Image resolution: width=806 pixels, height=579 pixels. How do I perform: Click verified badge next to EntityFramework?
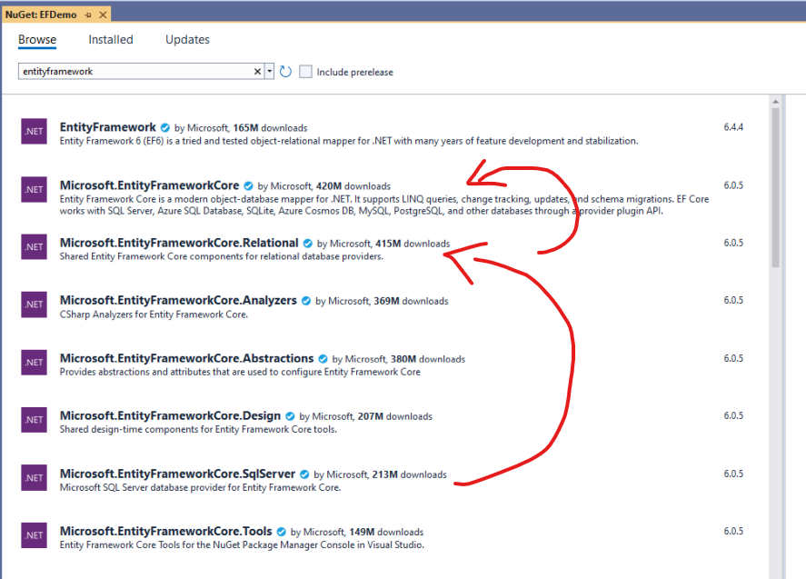[x=165, y=127]
